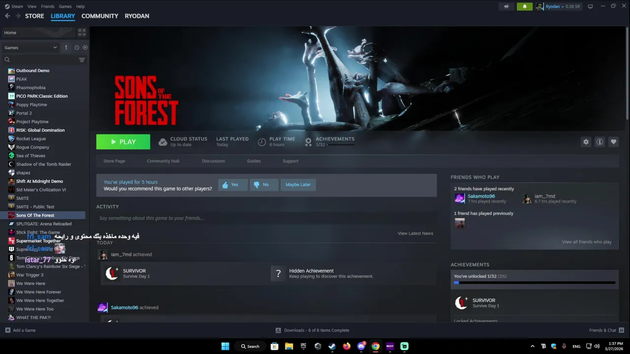This screenshot has height=354, width=630.
Task: Filter library by recent activity clock icon
Action: coord(77,48)
